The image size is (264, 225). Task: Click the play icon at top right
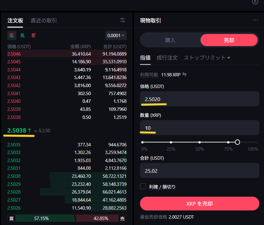[255, 2]
